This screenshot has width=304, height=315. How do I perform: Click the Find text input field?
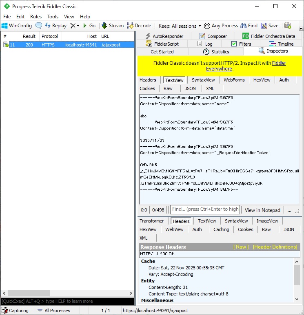pyautogui.click(x=205, y=209)
